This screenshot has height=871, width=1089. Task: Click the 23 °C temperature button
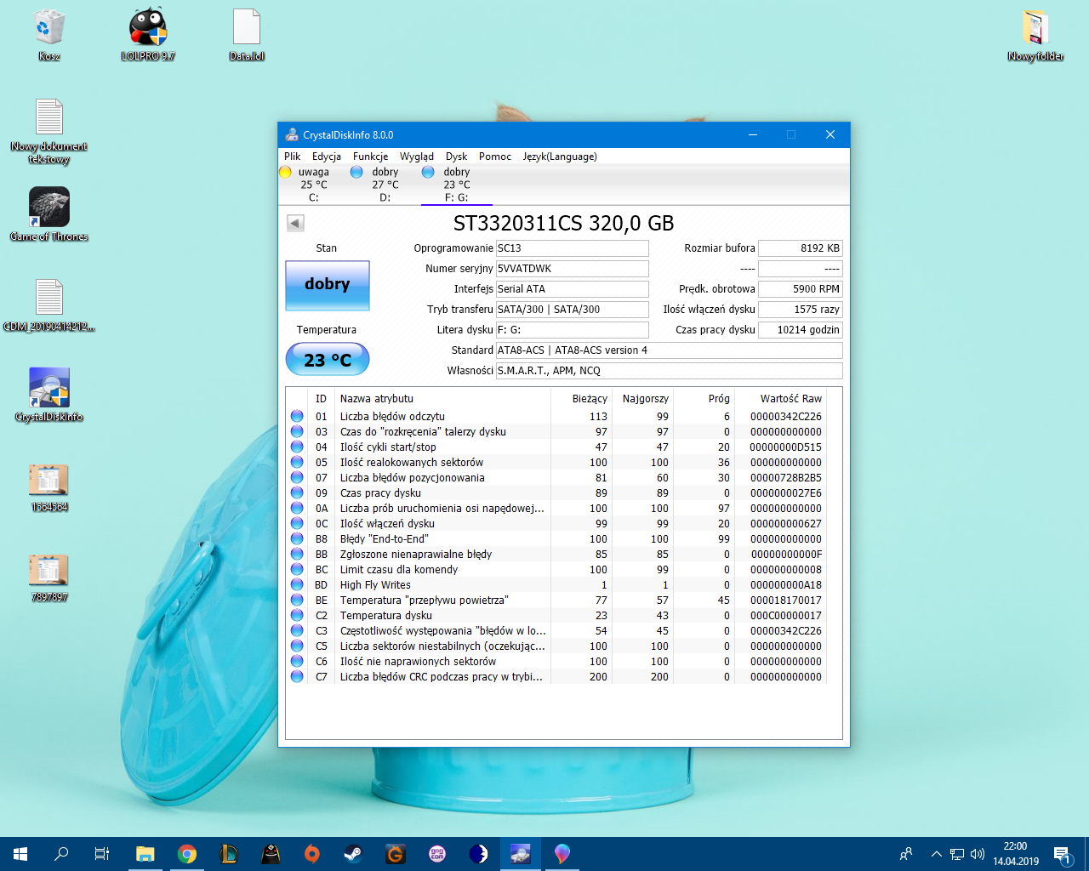click(328, 359)
